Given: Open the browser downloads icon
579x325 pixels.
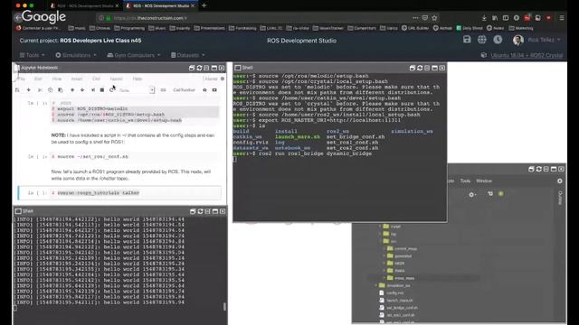Looking at the screenshot, I should pyautogui.click(x=484, y=18).
